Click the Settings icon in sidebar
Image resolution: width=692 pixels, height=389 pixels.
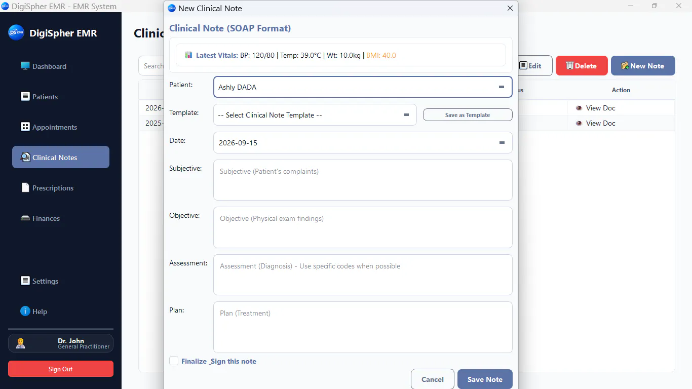tap(25, 281)
